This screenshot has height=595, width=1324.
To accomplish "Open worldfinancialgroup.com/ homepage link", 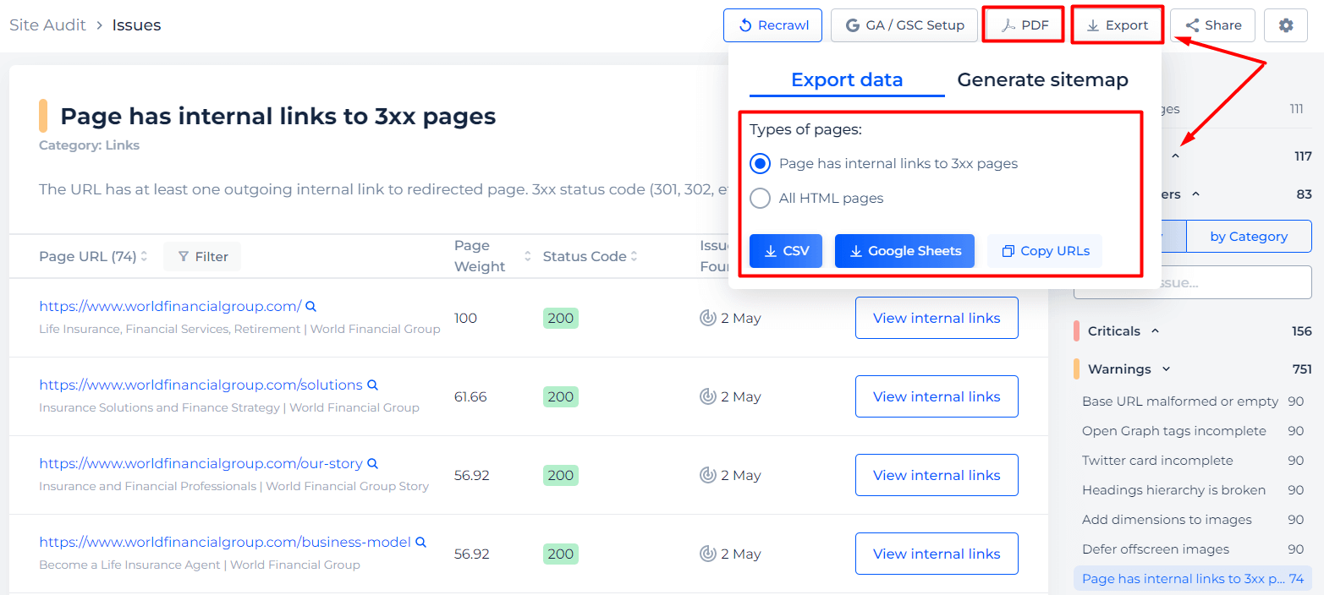I will point(170,306).
